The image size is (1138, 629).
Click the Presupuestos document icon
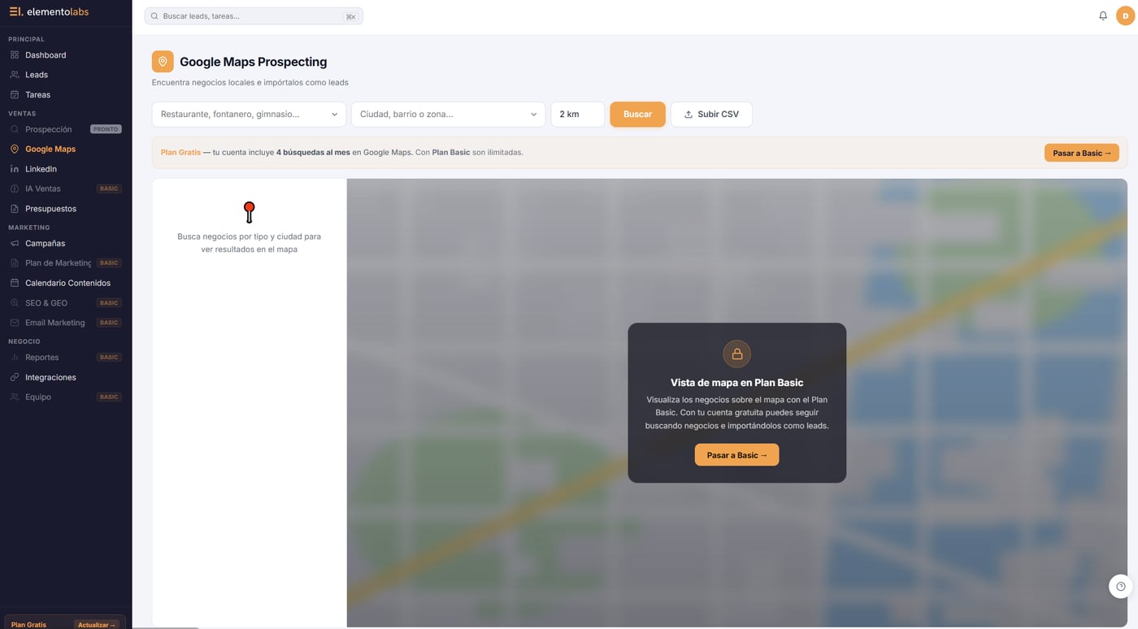(15, 209)
